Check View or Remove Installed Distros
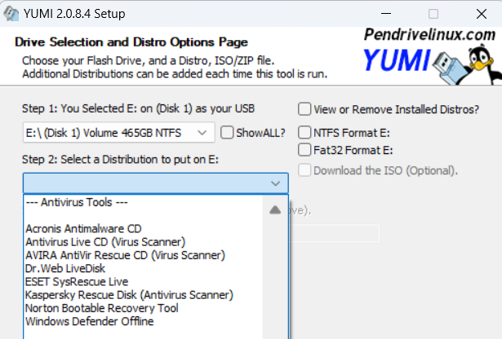Image resolution: width=502 pixels, height=339 pixels. (x=304, y=108)
